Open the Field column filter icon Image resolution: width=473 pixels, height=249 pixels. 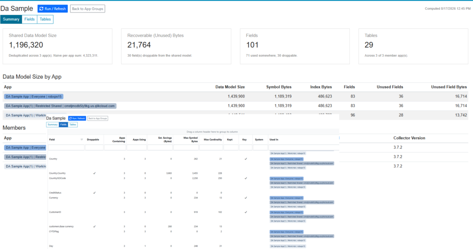(82, 140)
